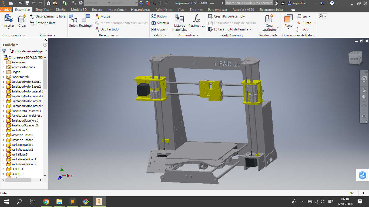Expand the PanelFrontal:1 tree node
This screenshot has width=369, height=207.
tap(4, 77)
